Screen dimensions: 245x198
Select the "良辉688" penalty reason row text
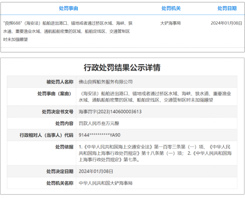pos(68,32)
